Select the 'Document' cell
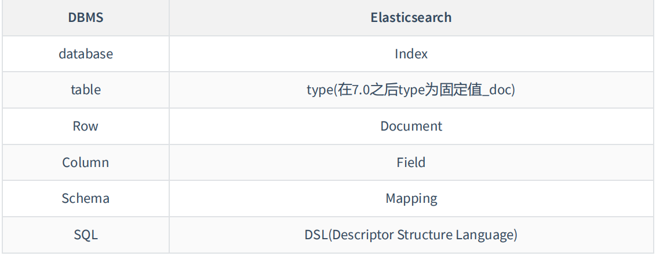Screen dimensions: 656x256 (x=411, y=127)
